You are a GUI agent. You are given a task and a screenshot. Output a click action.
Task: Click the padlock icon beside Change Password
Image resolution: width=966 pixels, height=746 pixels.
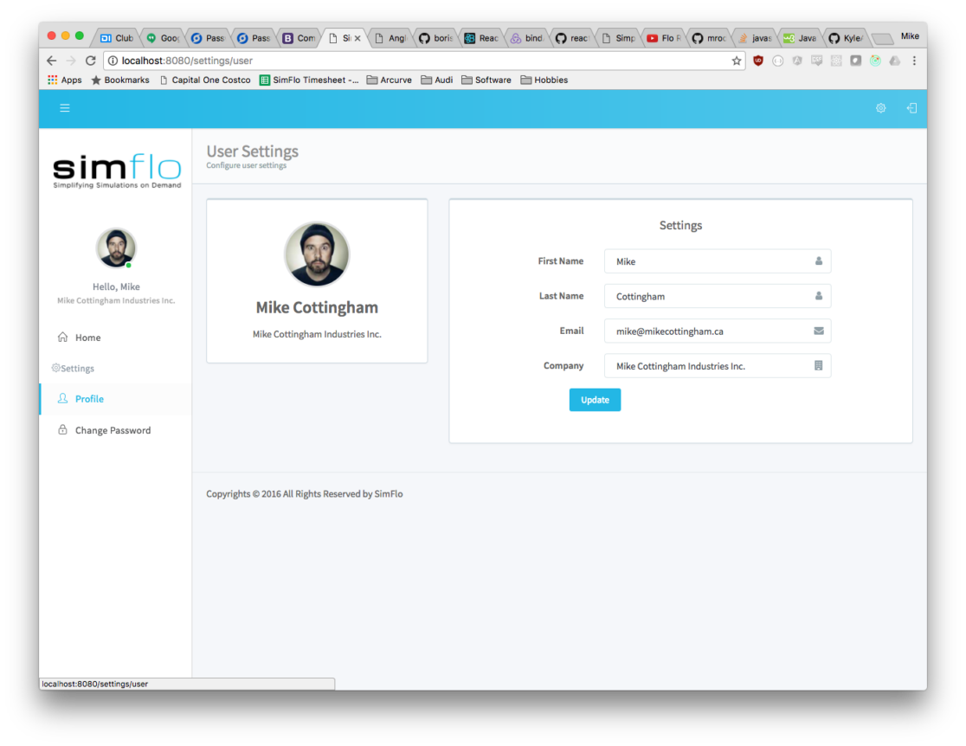coord(62,430)
